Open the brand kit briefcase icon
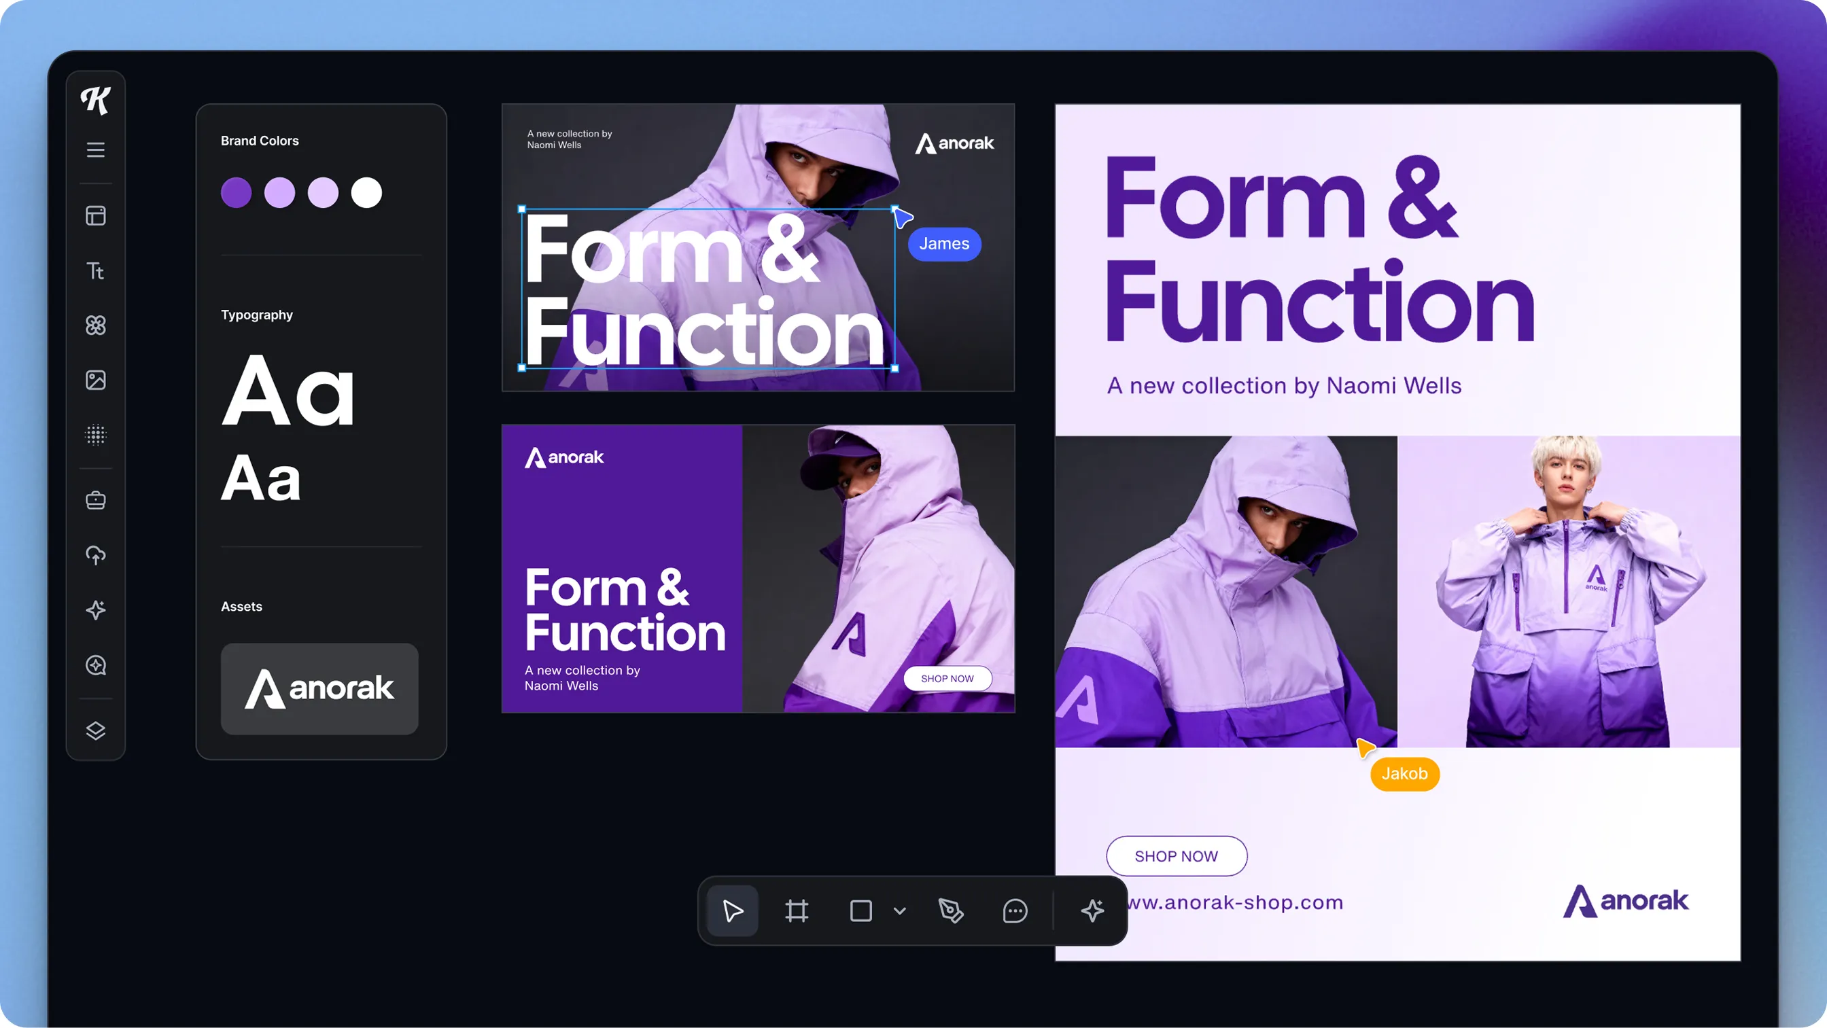The width and height of the screenshot is (1827, 1028). (96, 501)
